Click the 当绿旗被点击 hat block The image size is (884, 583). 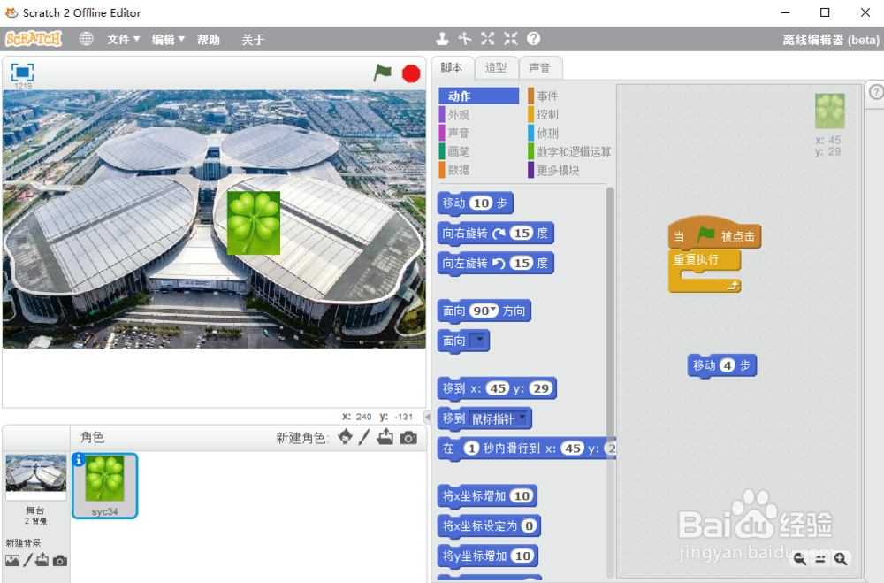point(714,234)
